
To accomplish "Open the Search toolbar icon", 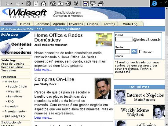I will (53, 4).
